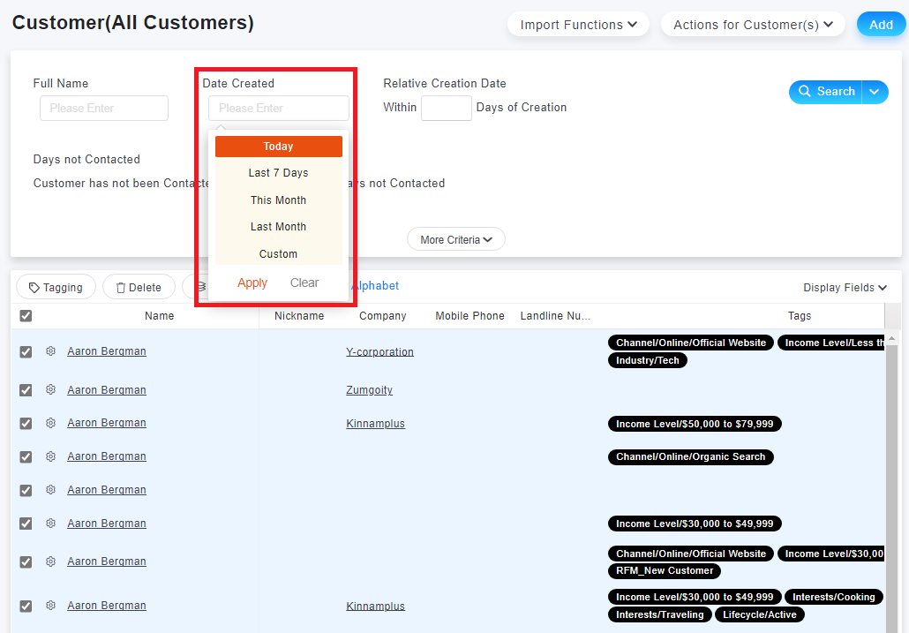This screenshot has height=633, width=909.
Task: Open the Import Functions dropdown
Action: 578,25
